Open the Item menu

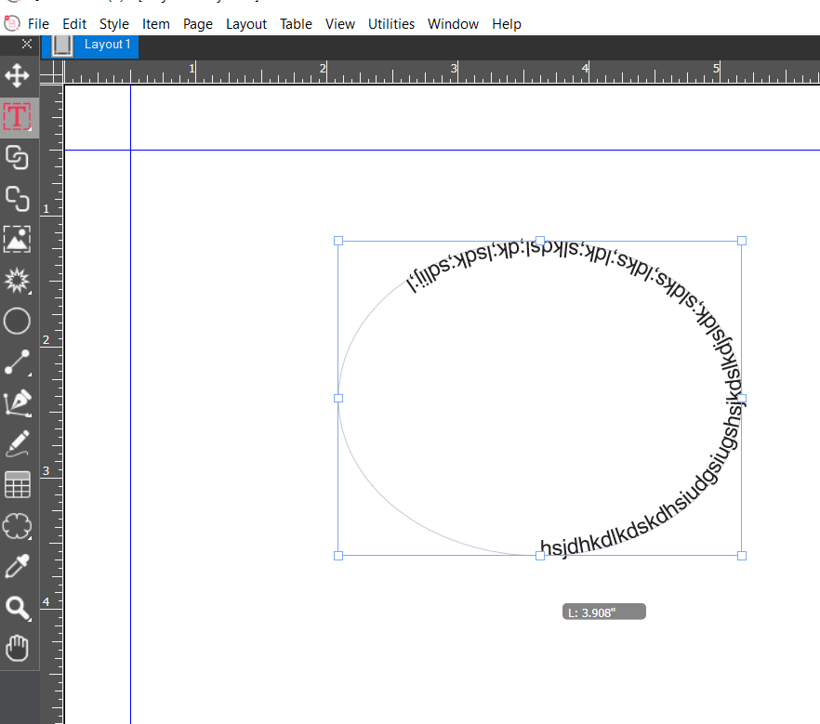pyautogui.click(x=155, y=23)
